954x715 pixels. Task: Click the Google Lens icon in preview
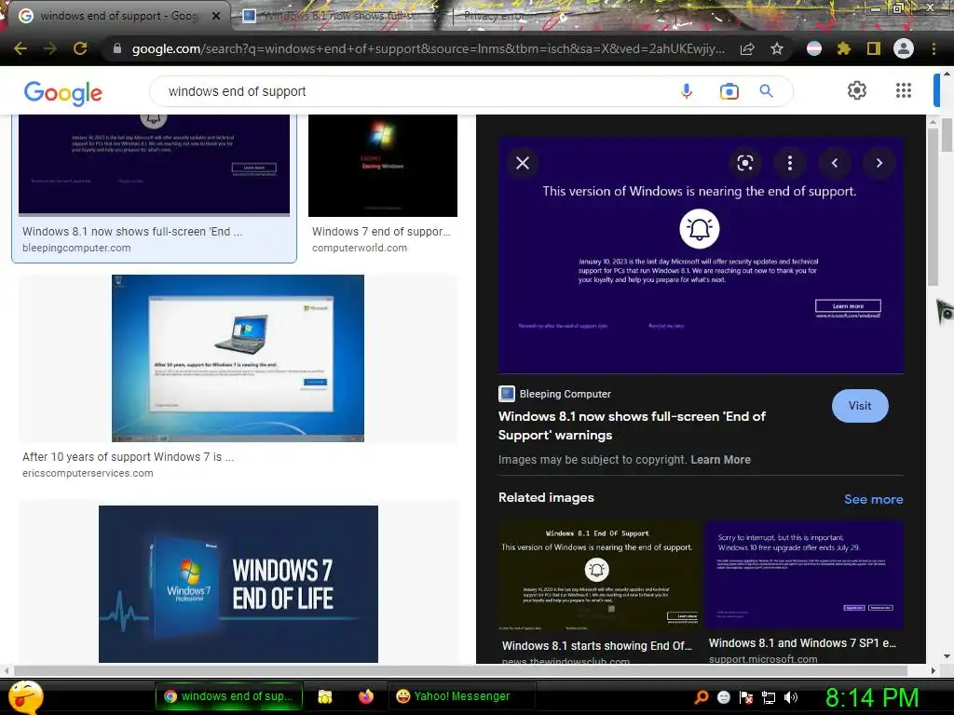[x=745, y=163]
